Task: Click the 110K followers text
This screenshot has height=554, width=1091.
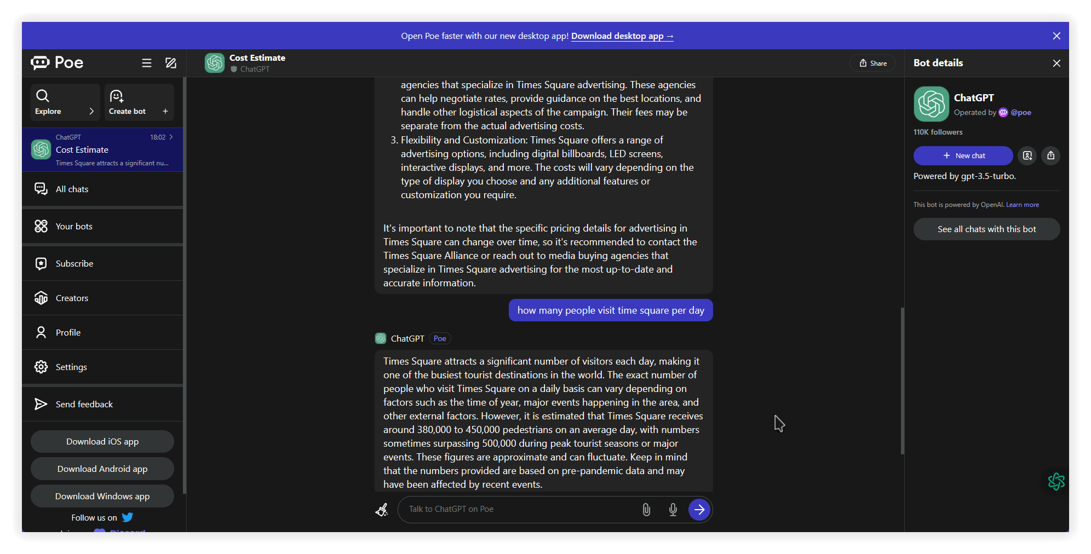Action: [938, 132]
